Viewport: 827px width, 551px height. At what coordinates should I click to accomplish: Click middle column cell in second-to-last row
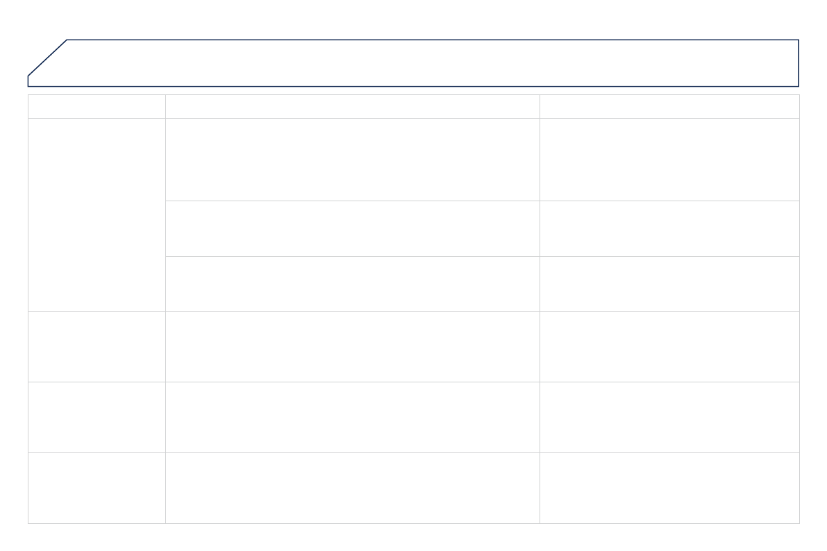click(x=352, y=417)
